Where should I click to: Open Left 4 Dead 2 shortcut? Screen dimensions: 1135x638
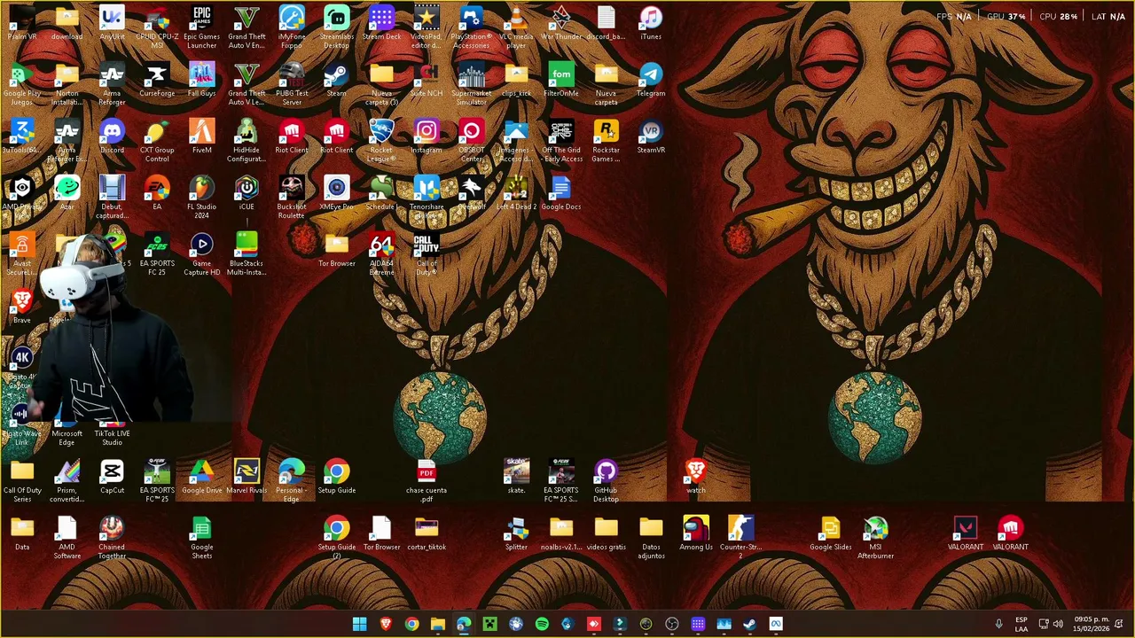[x=516, y=194]
